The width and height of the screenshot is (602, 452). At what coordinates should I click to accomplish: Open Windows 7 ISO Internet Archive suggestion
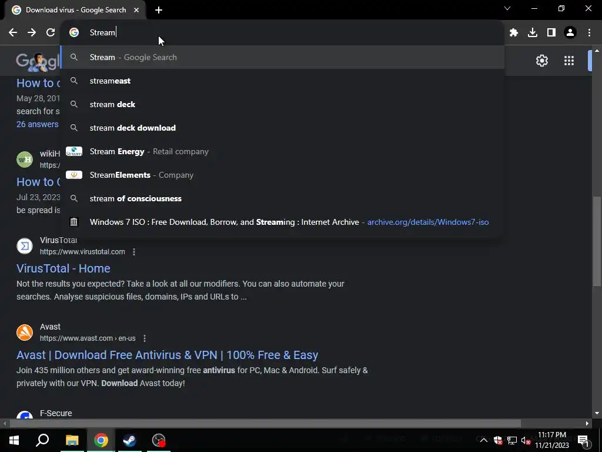pyautogui.click(x=282, y=222)
